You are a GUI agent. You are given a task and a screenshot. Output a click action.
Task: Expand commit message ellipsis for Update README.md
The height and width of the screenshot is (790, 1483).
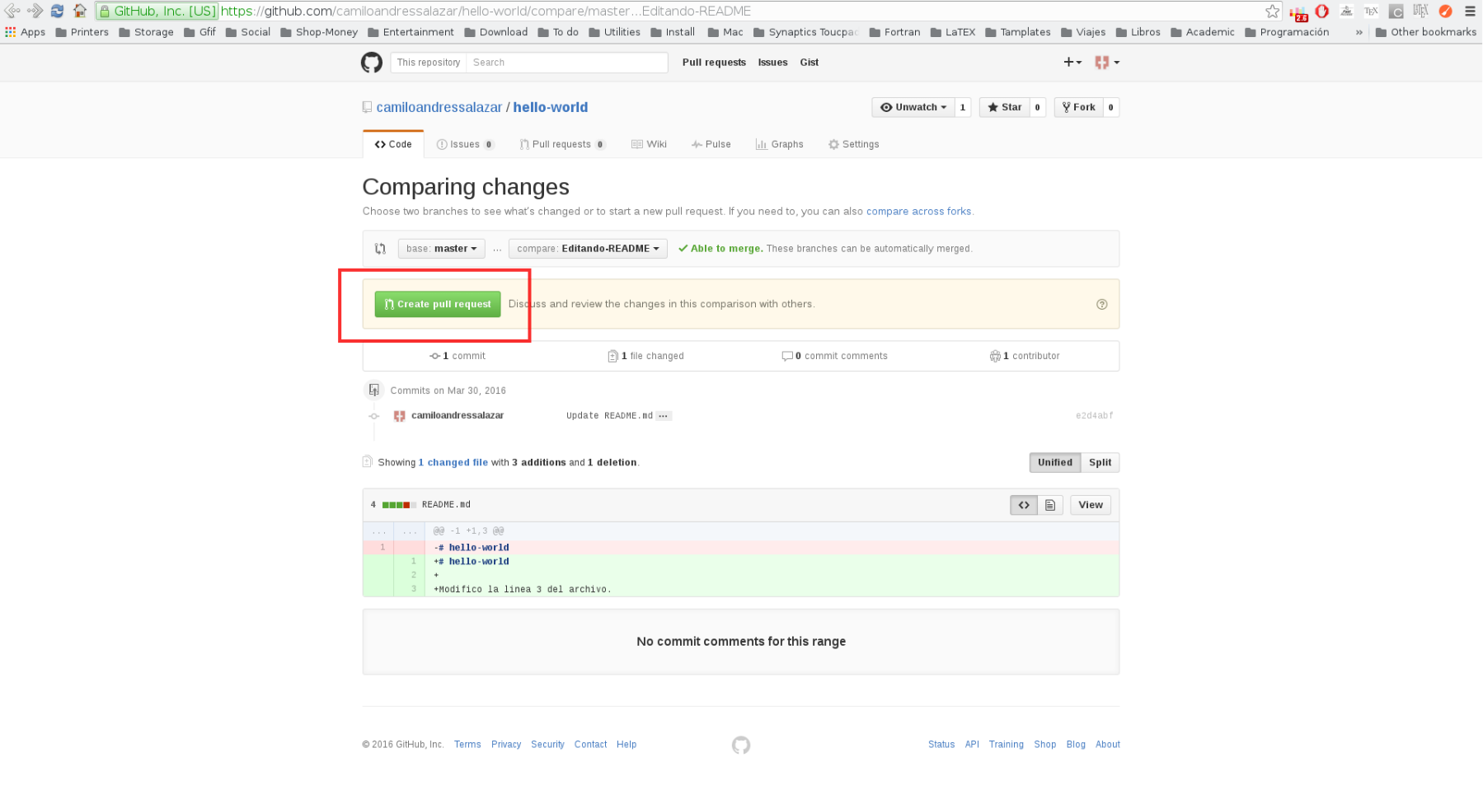pyautogui.click(x=664, y=416)
